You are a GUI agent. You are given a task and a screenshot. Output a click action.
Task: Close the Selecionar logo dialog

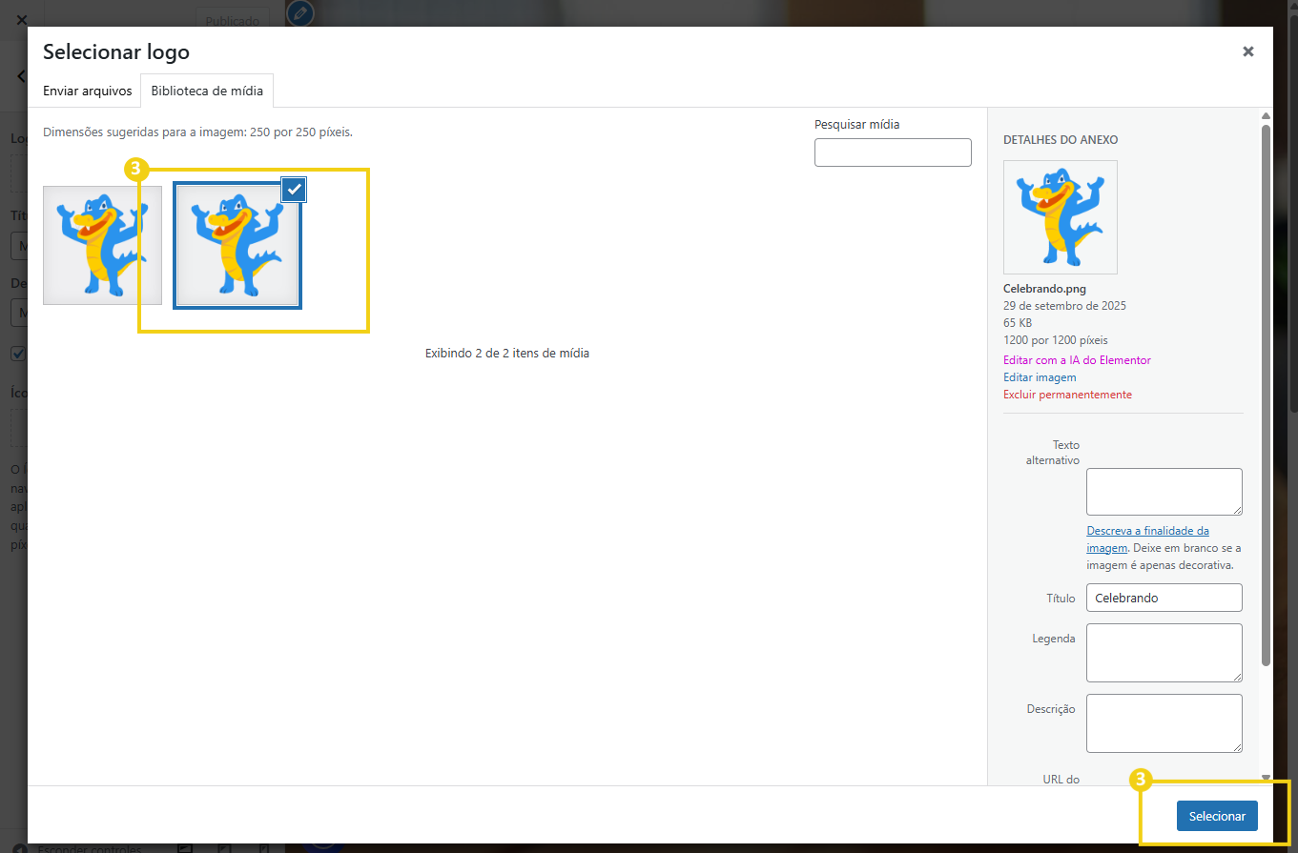tap(1247, 51)
